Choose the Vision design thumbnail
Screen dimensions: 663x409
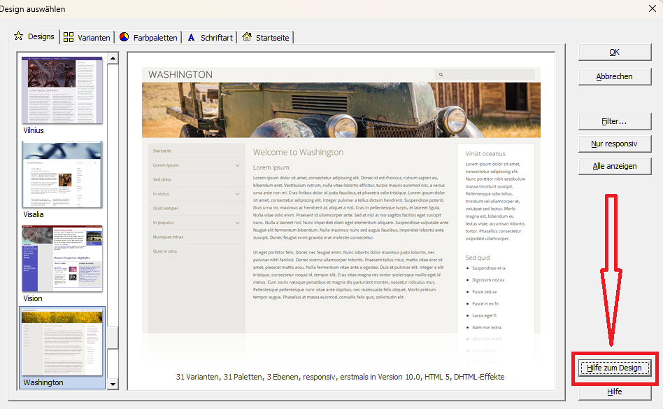(x=62, y=258)
